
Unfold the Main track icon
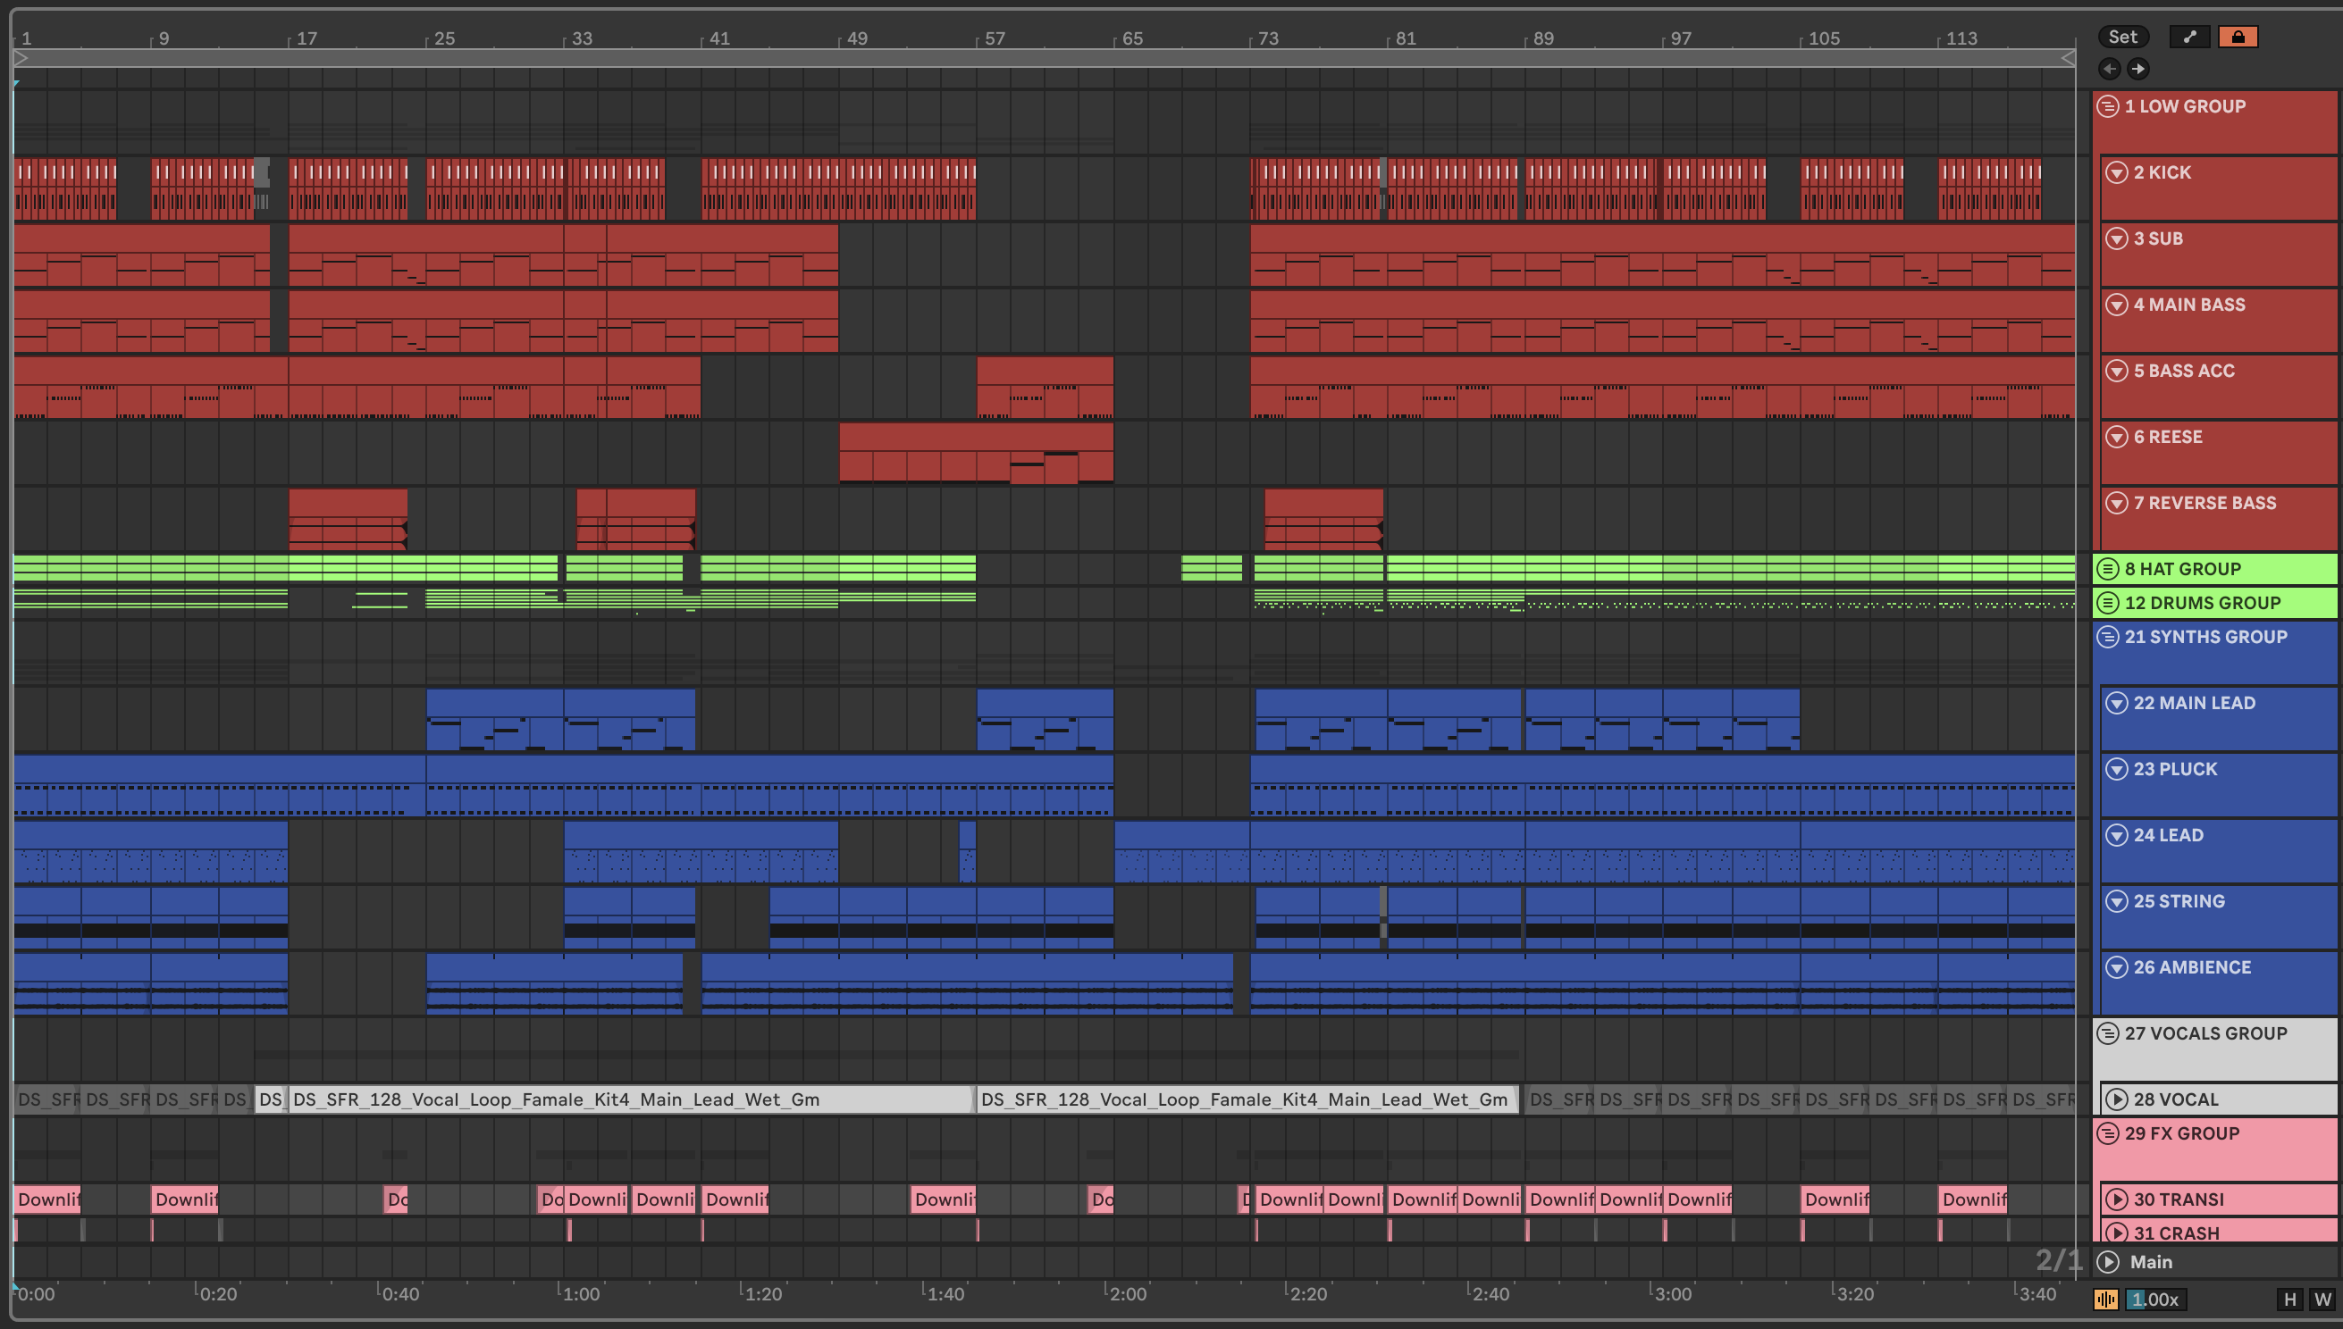pyautogui.click(x=2108, y=1261)
